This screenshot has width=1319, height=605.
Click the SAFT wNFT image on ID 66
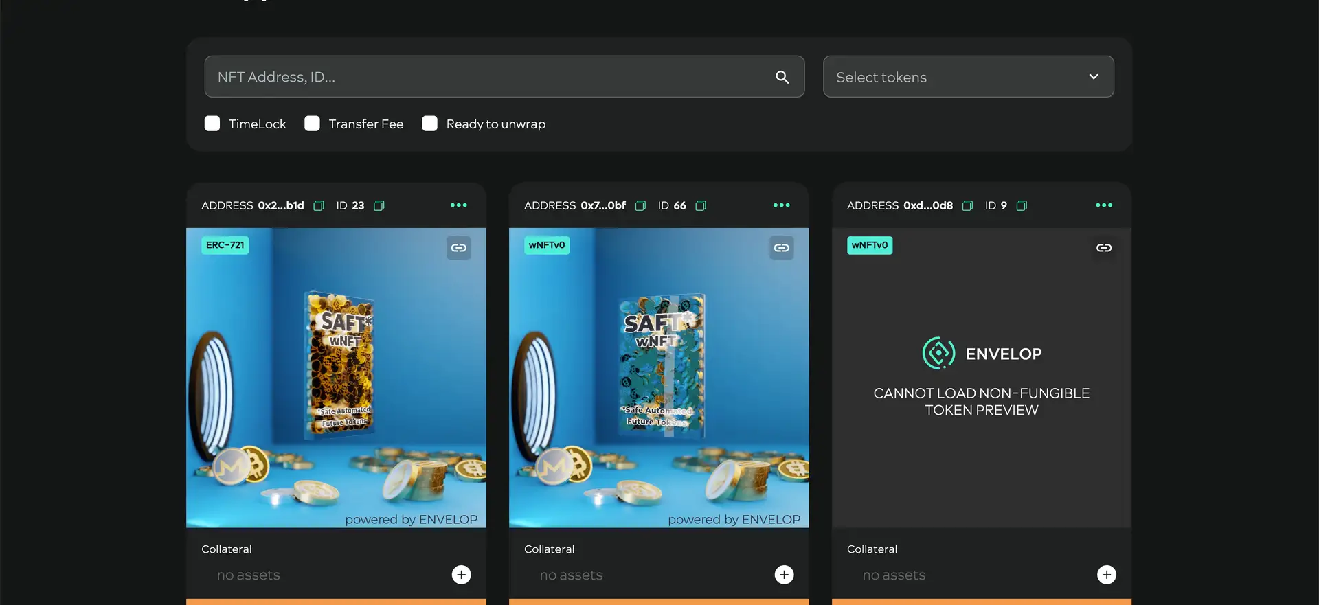(658, 378)
